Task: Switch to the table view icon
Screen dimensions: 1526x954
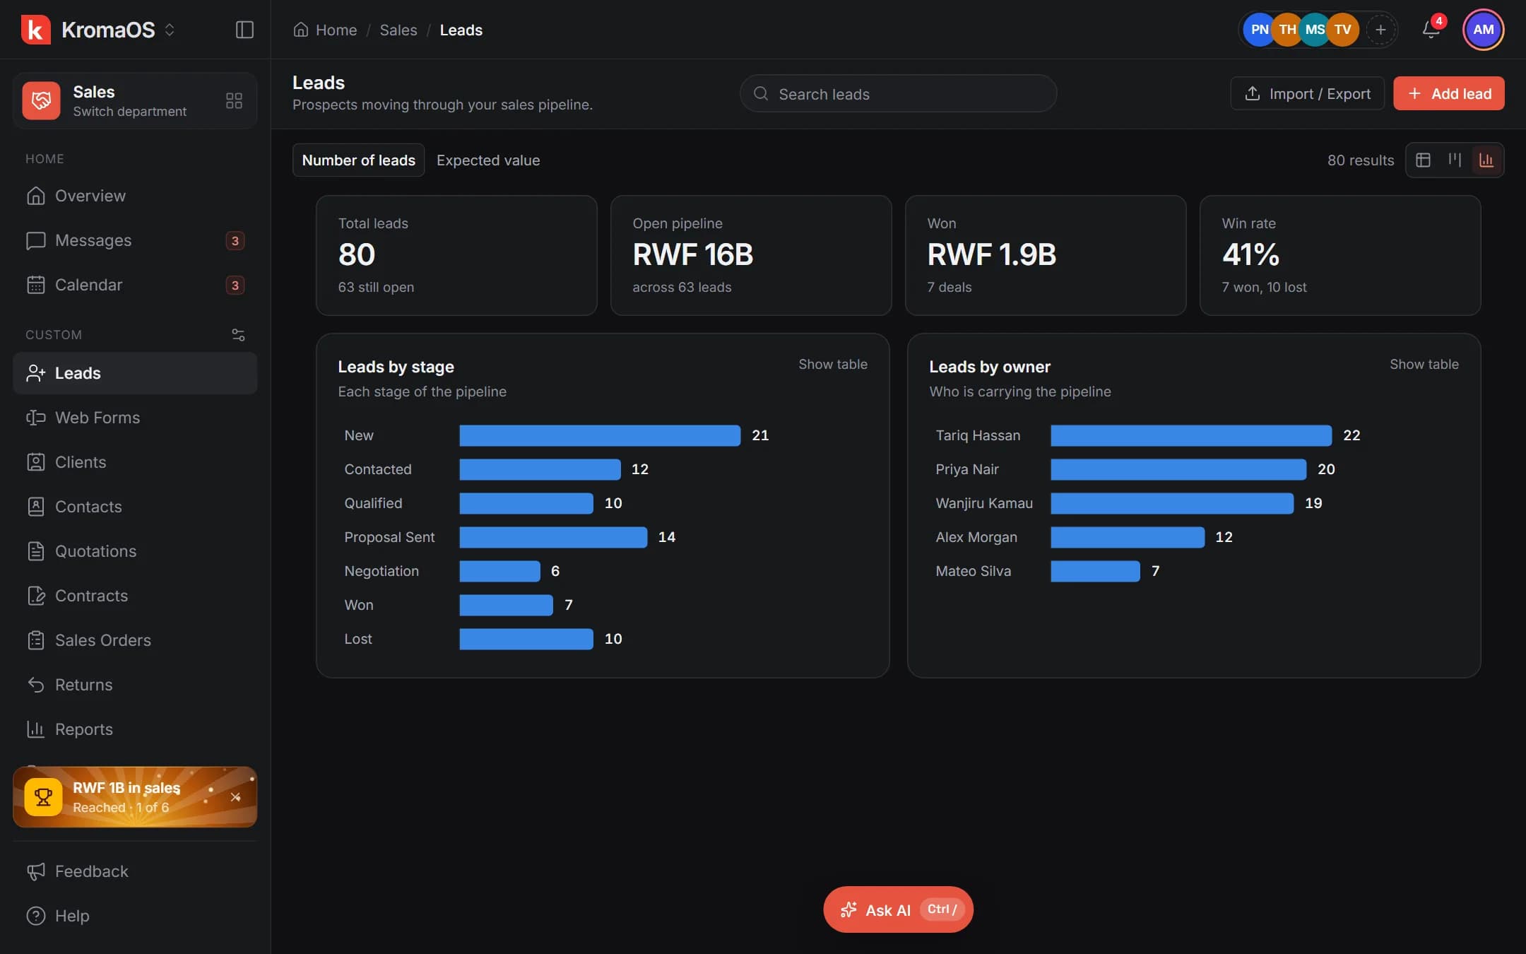Action: pyautogui.click(x=1423, y=160)
